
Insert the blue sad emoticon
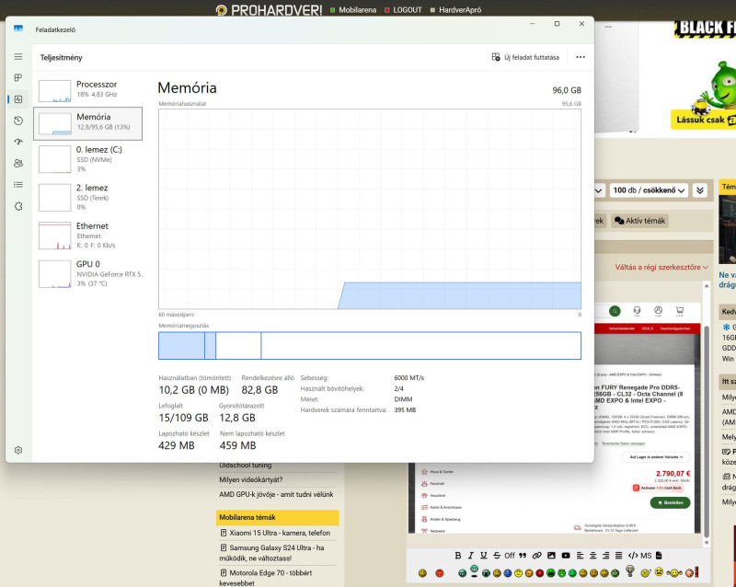[508, 573]
